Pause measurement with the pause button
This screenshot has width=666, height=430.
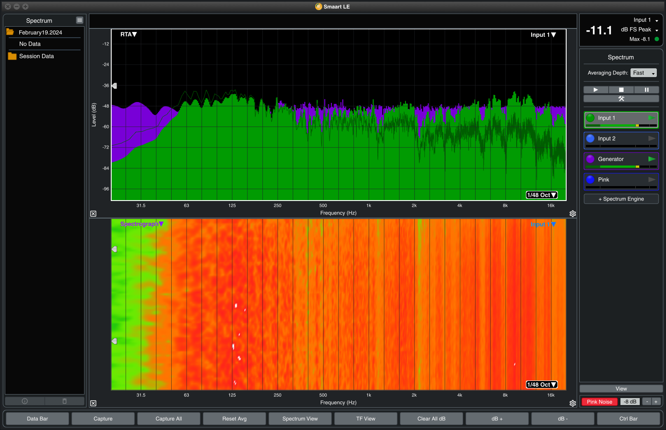click(x=646, y=90)
